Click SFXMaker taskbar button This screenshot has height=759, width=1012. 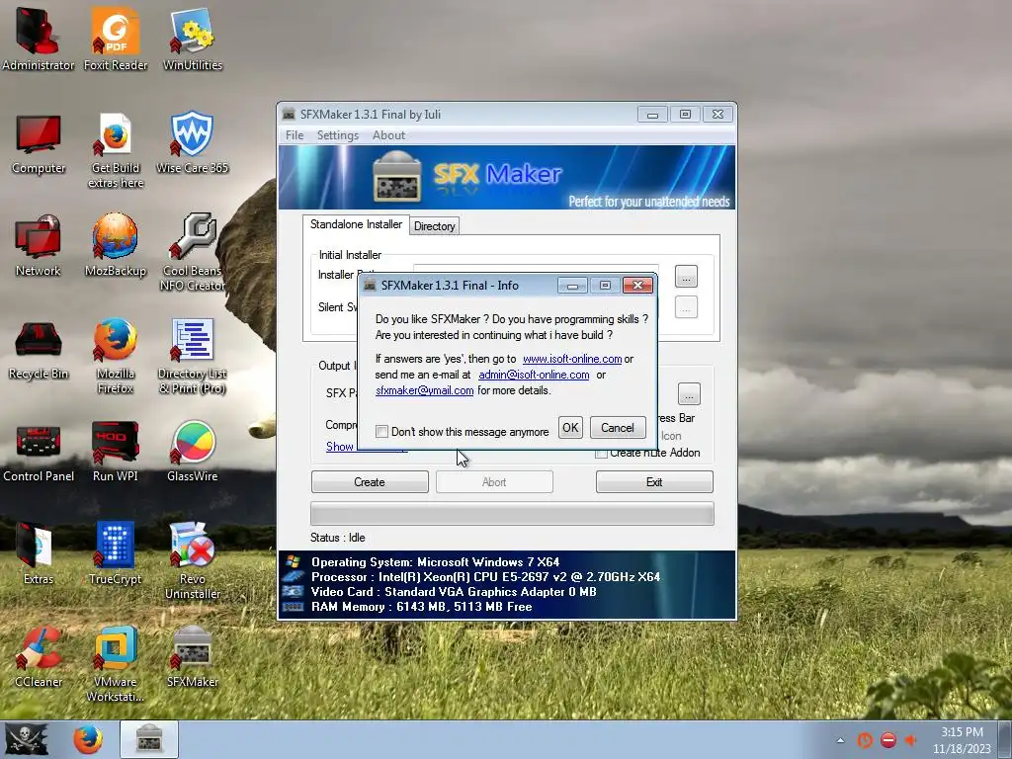149,739
